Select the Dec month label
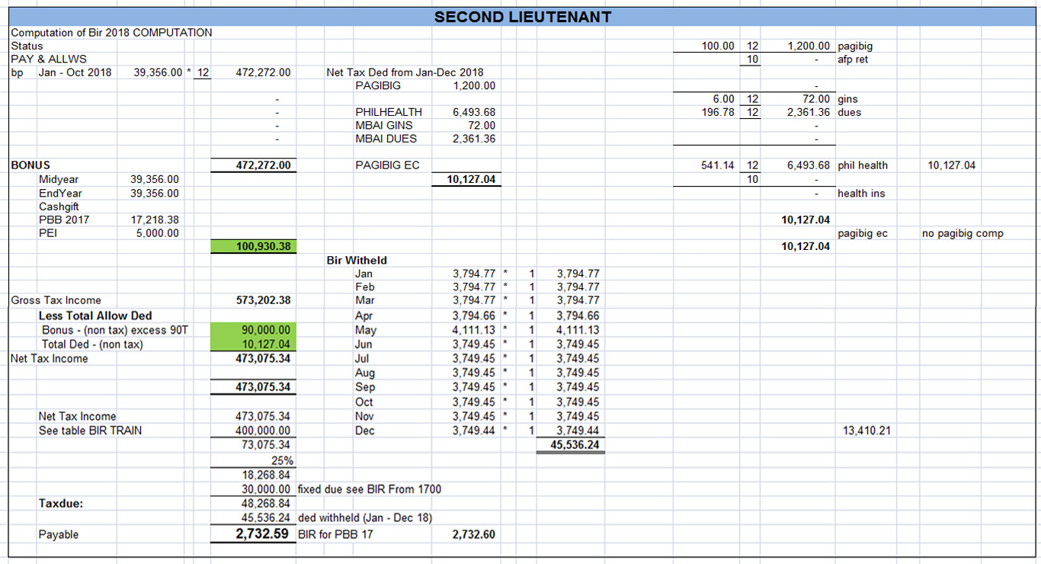The image size is (1041, 564). (365, 431)
